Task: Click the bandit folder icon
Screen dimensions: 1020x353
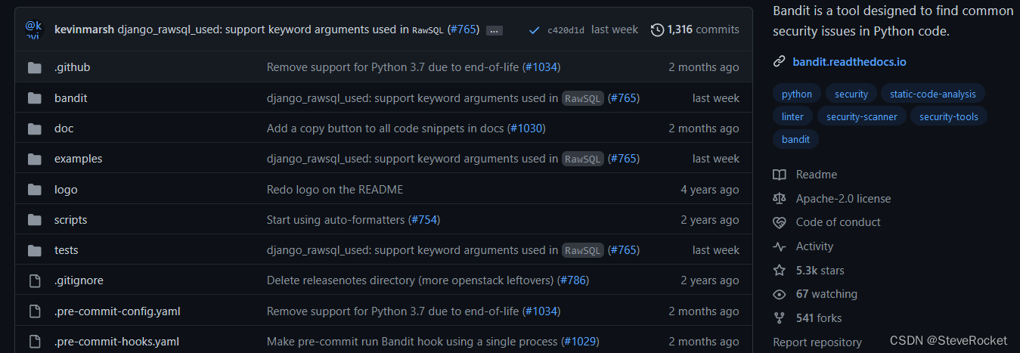Action: click(34, 98)
